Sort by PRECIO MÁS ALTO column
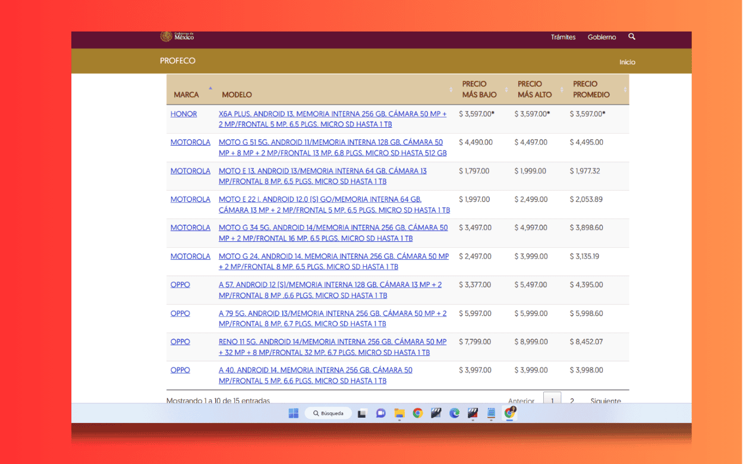This screenshot has height=464, width=743. pos(534,89)
